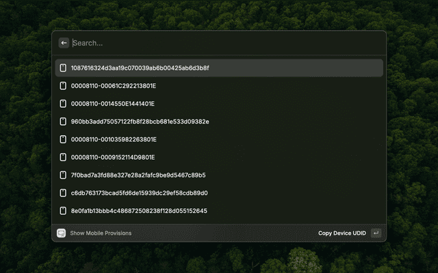Click device icon beside 00008110-0014550E1441401E
This screenshot has height=273, width=438.
(63, 104)
